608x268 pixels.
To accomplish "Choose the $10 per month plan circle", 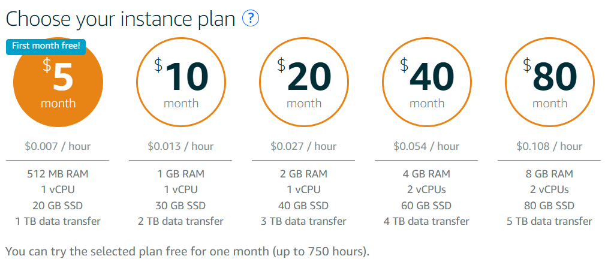I will point(181,82).
